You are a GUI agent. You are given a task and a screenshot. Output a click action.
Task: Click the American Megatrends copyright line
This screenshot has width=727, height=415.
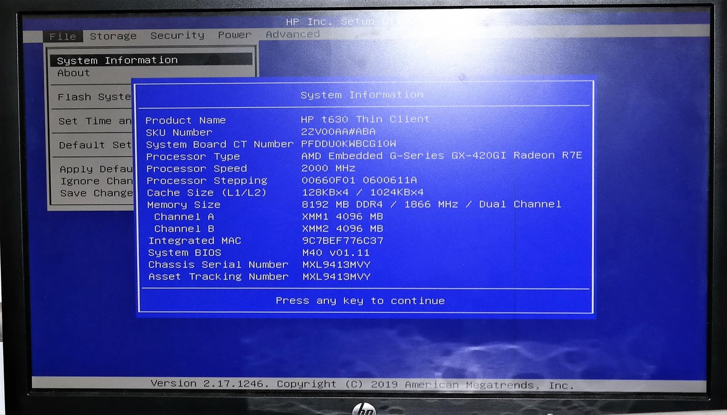point(363,385)
